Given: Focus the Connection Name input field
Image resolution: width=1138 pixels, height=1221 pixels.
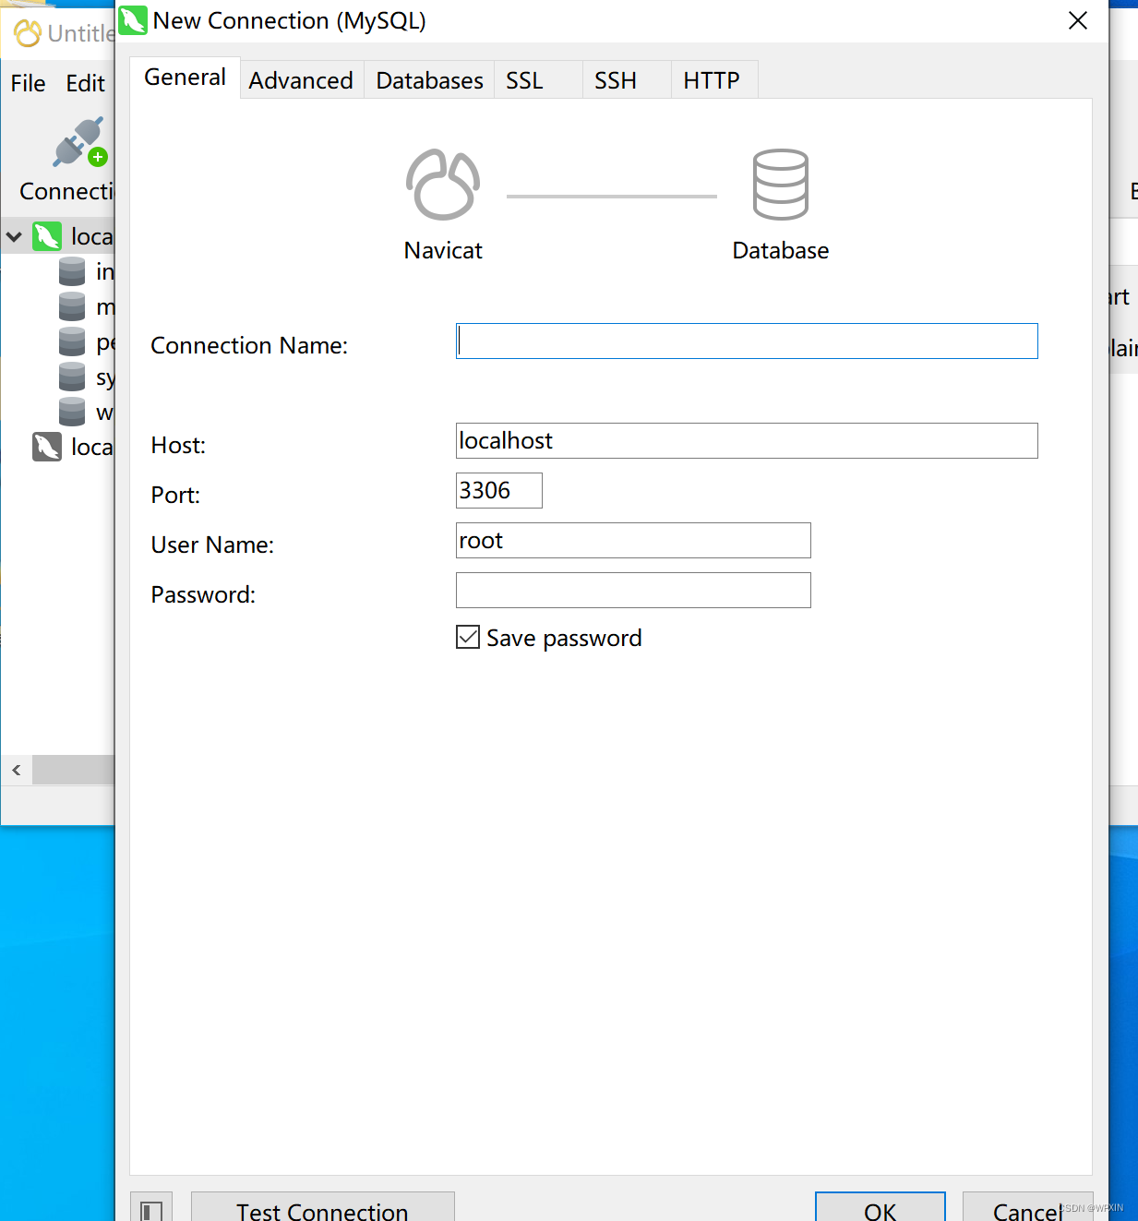Looking at the screenshot, I should [x=747, y=341].
